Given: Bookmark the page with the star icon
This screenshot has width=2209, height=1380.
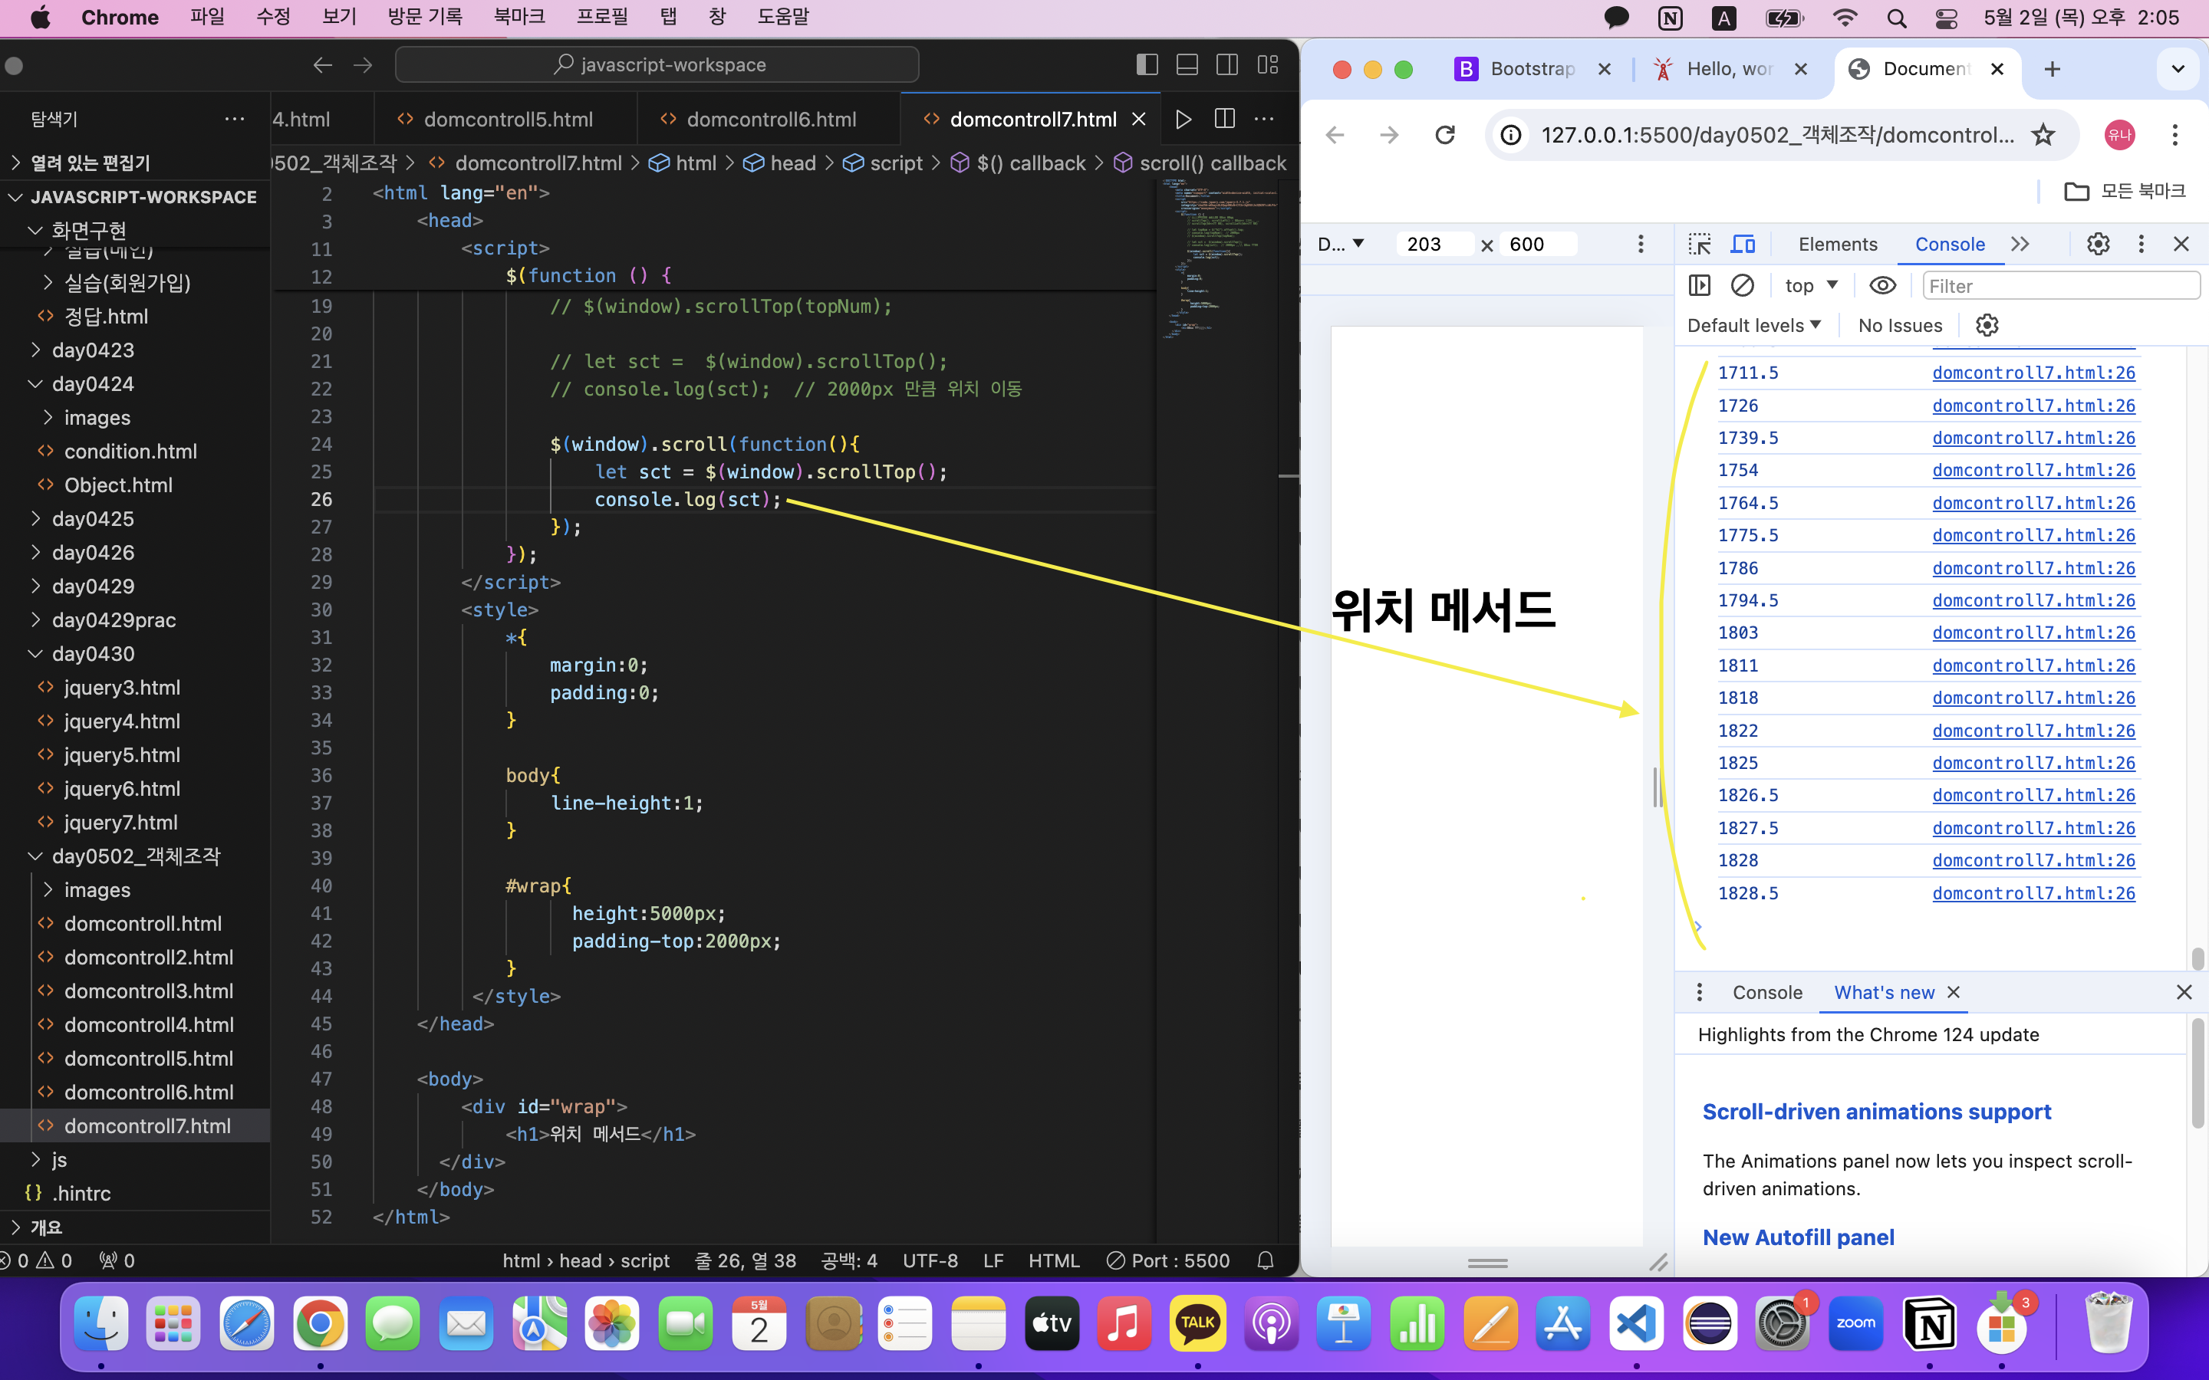Looking at the screenshot, I should (x=2043, y=135).
